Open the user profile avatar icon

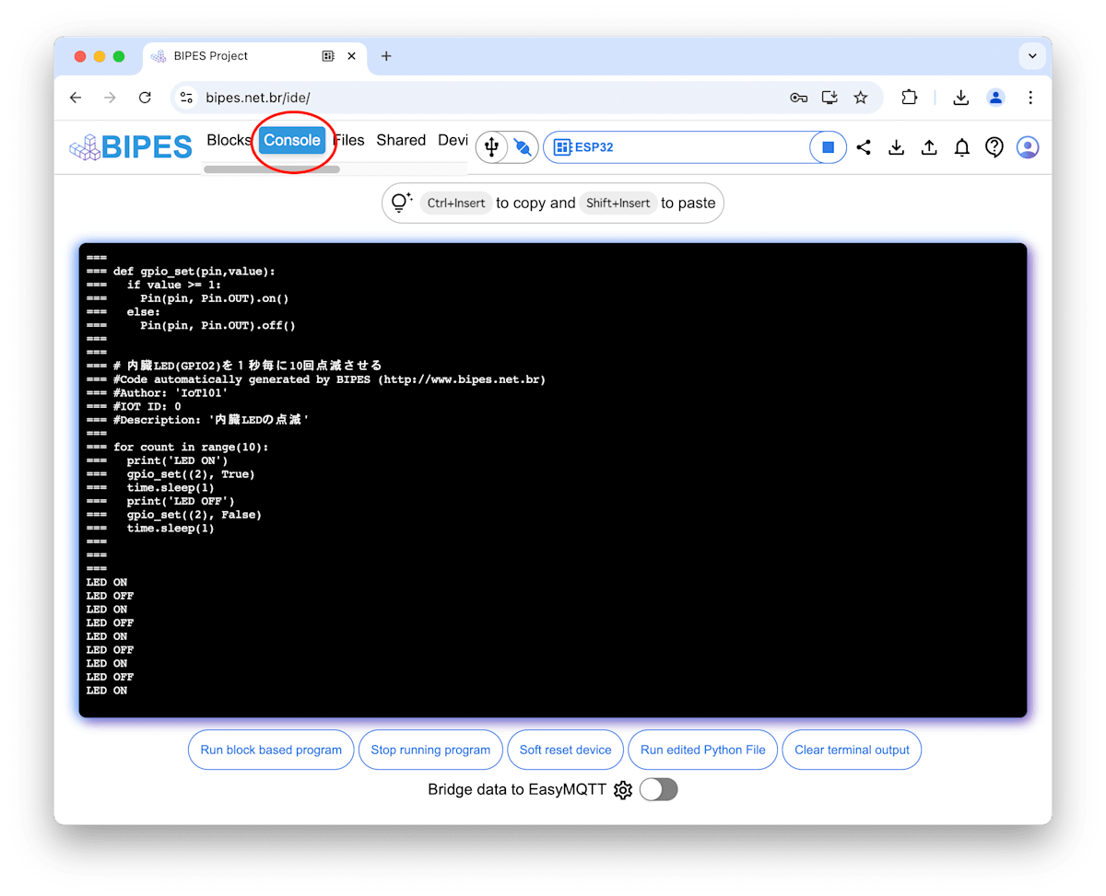(1027, 147)
